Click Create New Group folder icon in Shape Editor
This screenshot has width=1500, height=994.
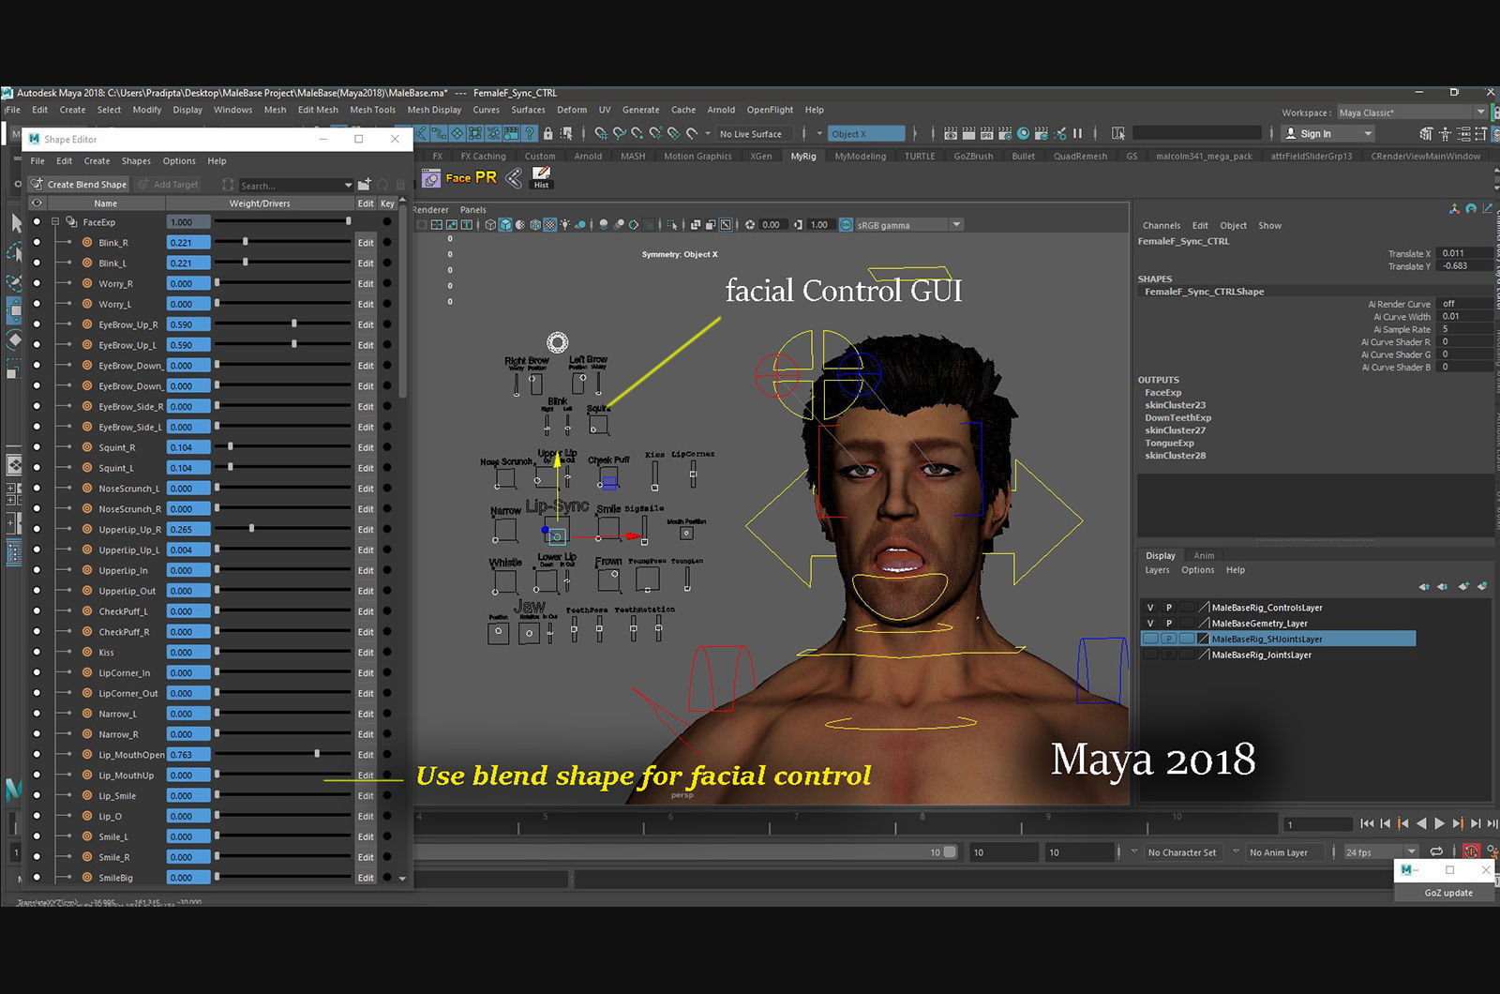[365, 185]
